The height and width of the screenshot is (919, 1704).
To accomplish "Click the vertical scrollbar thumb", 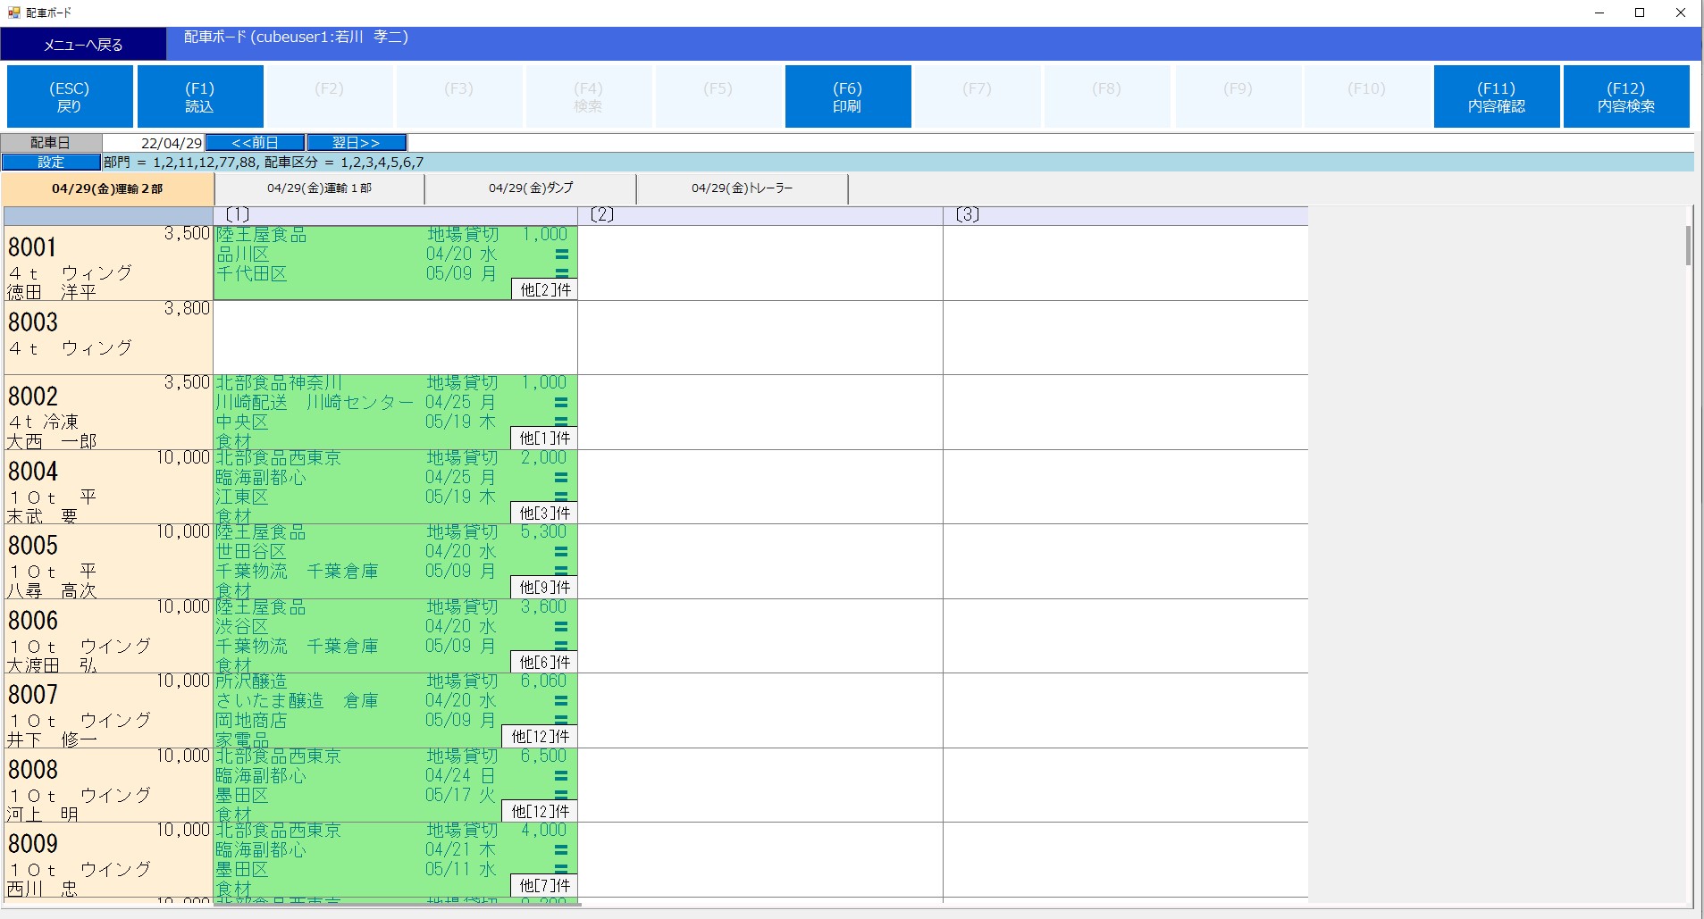I will tap(1687, 246).
